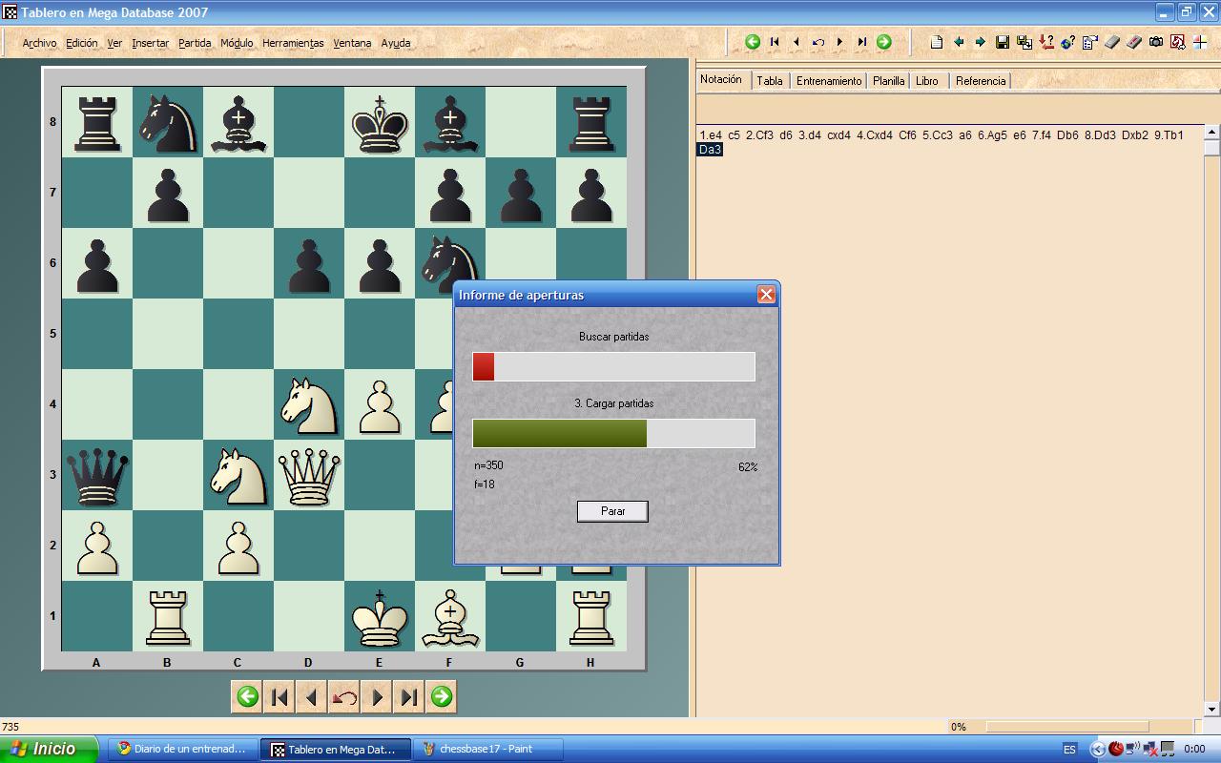Viewport: 1221px width, 763px height.
Task: Jump to the first move of the game
Action: tap(279, 696)
